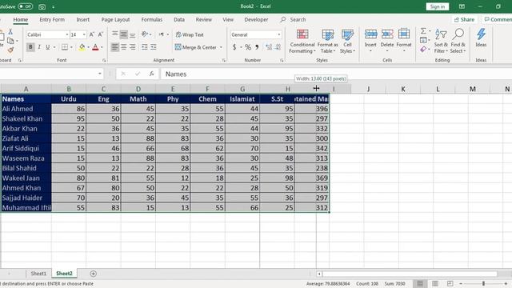Click the Merge & Center button
This screenshot has width=512, height=288.
click(x=196, y=47)
